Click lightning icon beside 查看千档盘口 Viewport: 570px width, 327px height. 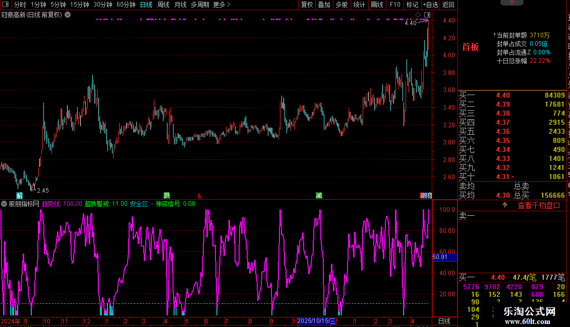click(505, 205)
